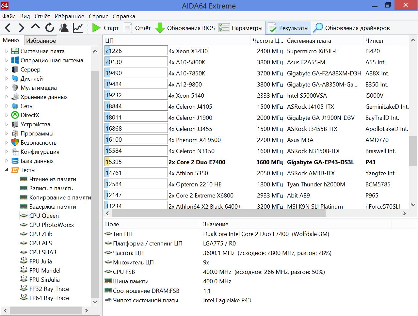The width and height of the screenshot is (418, 316).
Task: Open Обновления BIOS with the green arrow
Action: [185, 28]
